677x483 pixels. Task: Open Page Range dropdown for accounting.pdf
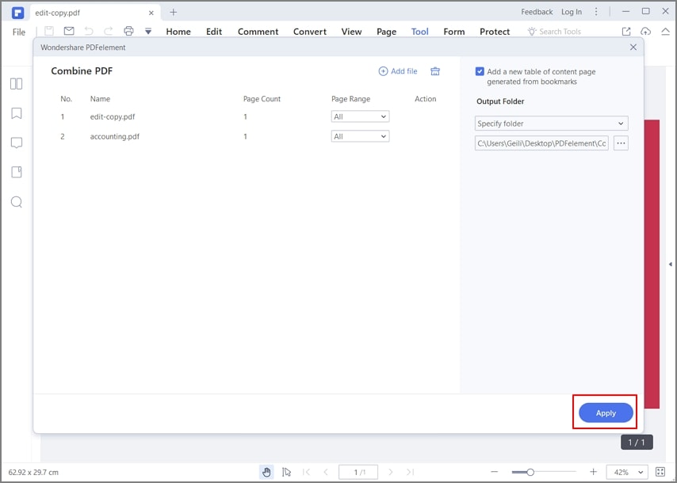coord(360,135)
